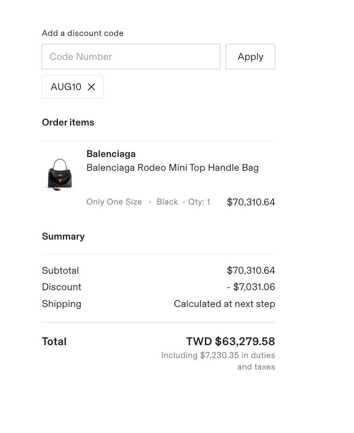Screen dimensions: 354x433
Task: Click the Total label
Action: click(x=54, y=341)
